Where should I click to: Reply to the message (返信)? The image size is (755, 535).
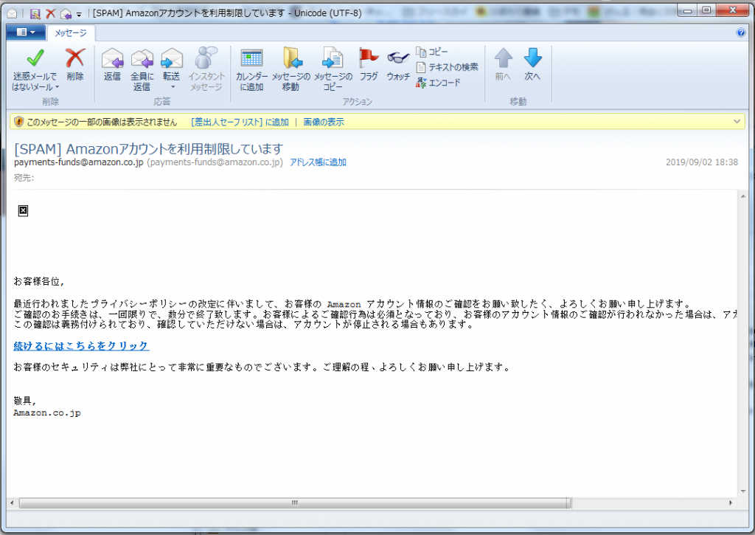click(112, 65)
